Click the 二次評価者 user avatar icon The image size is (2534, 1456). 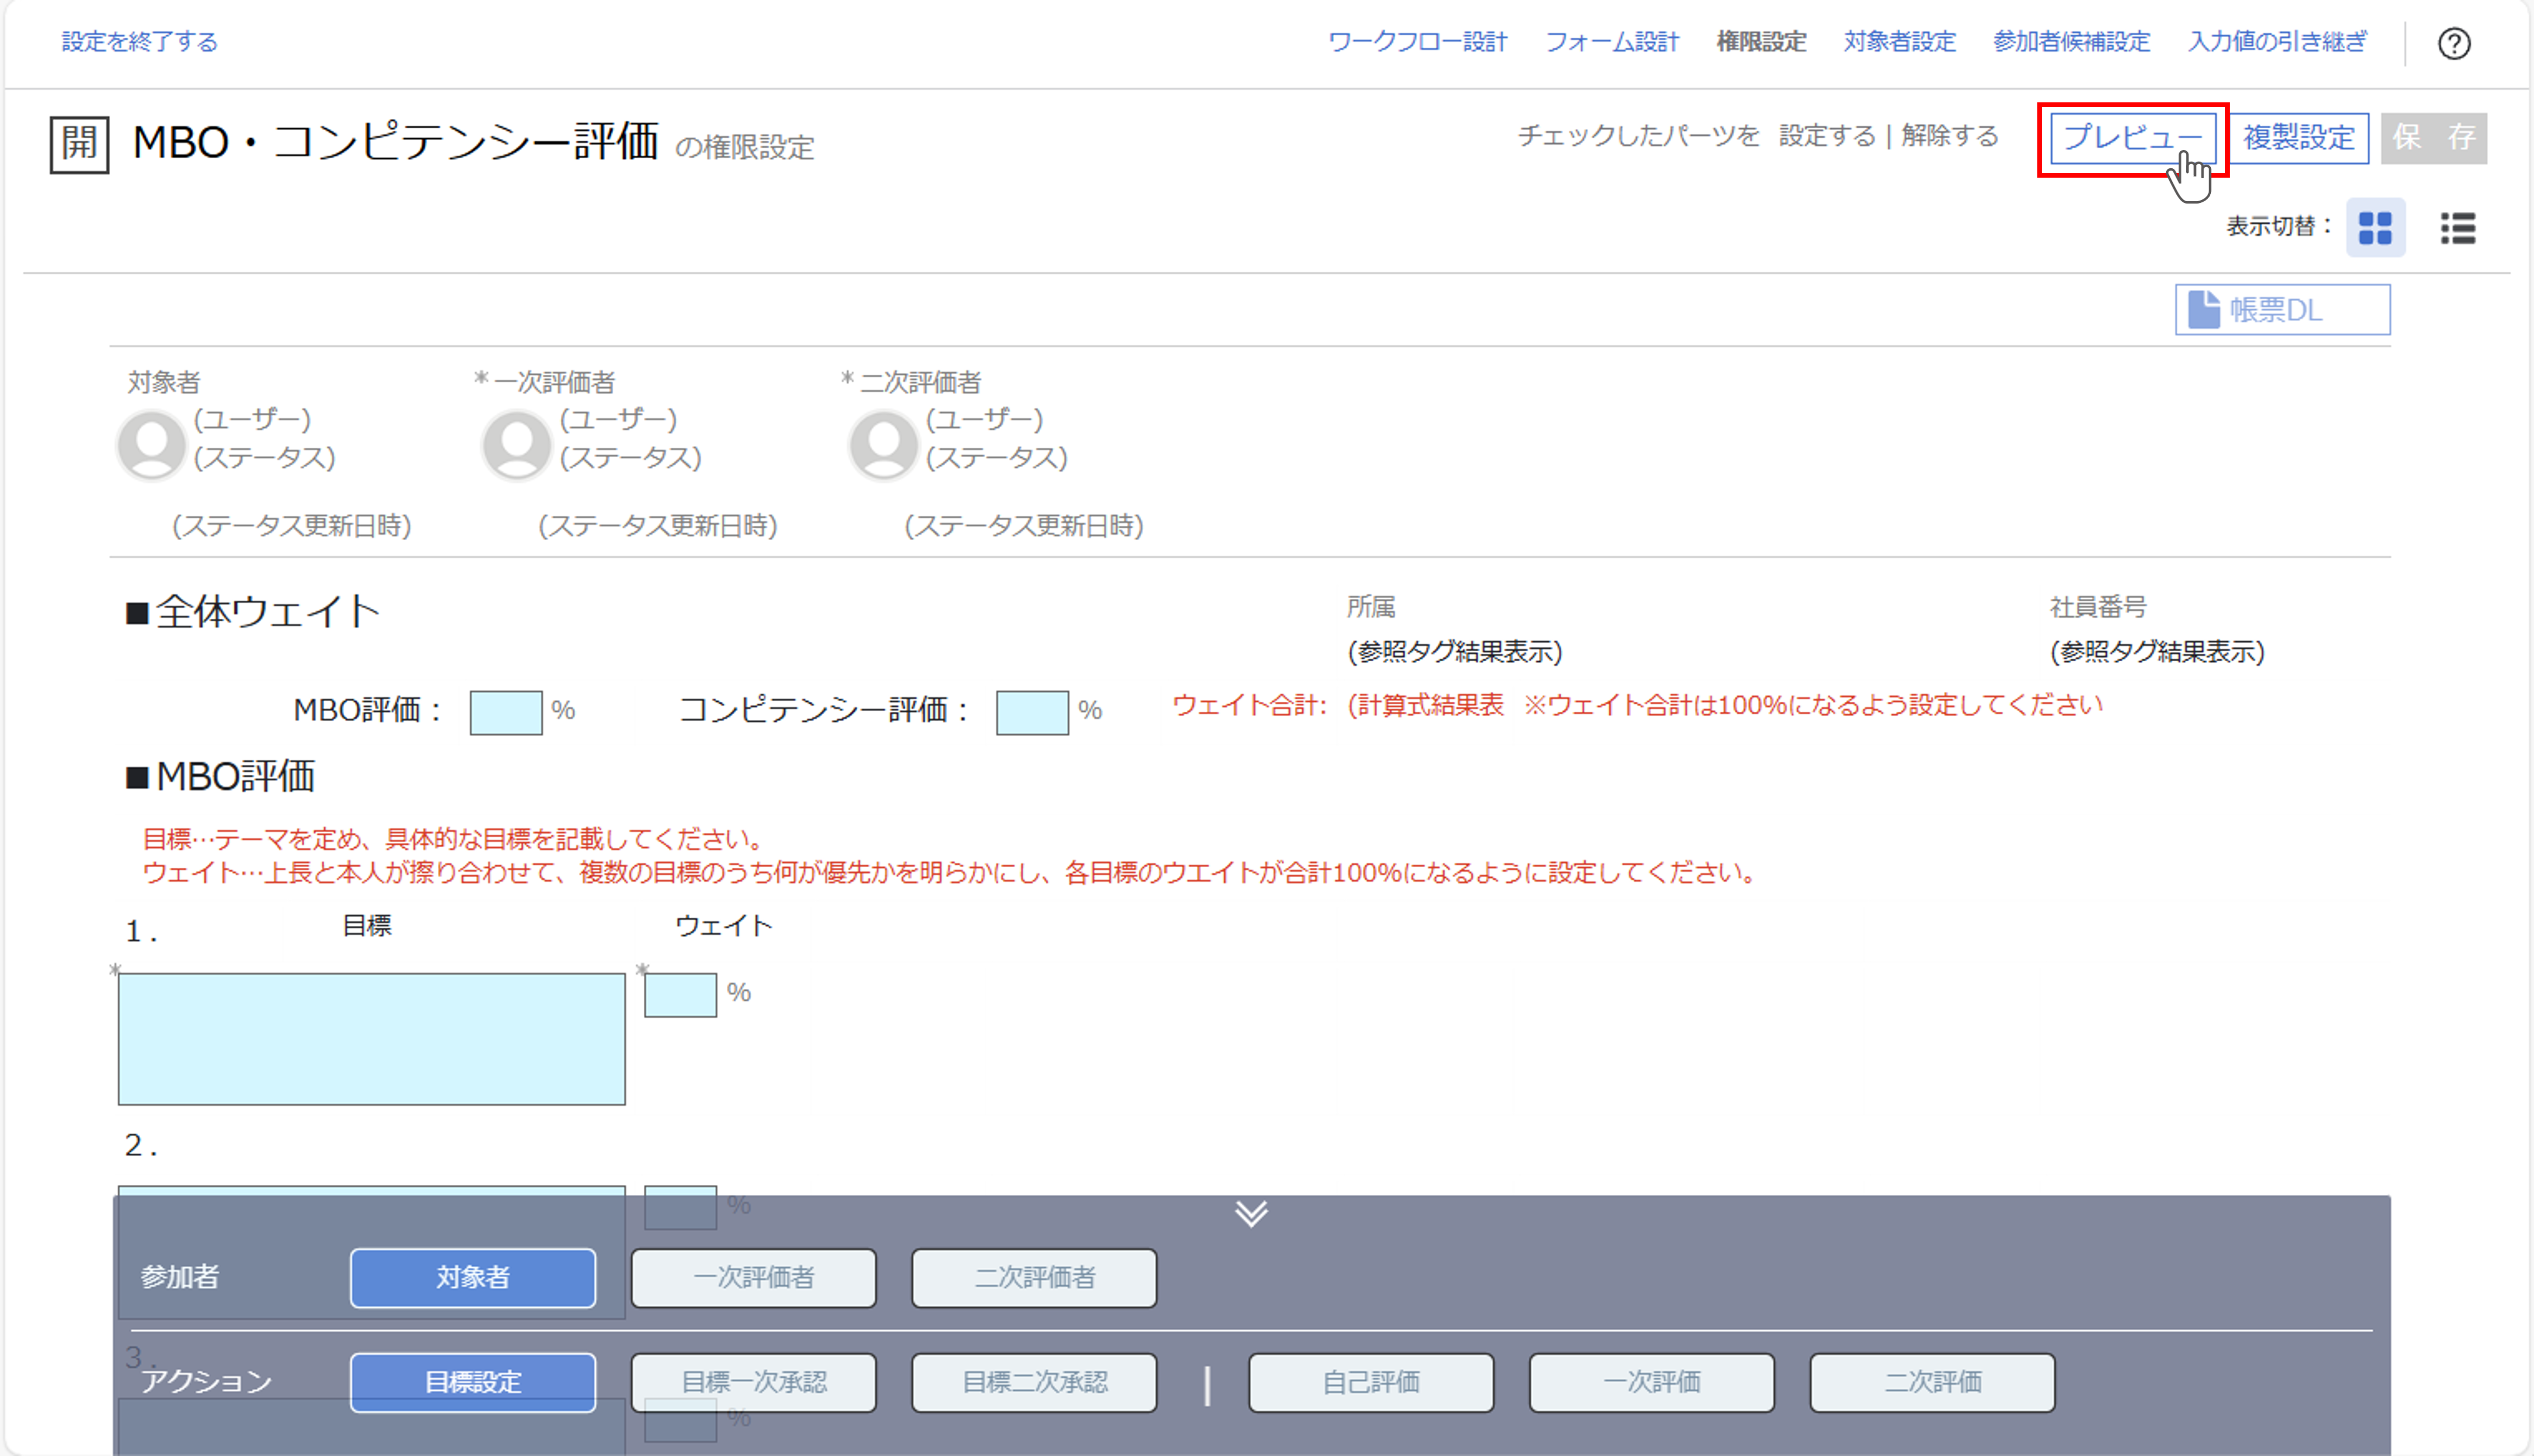(x=883, y=444)
